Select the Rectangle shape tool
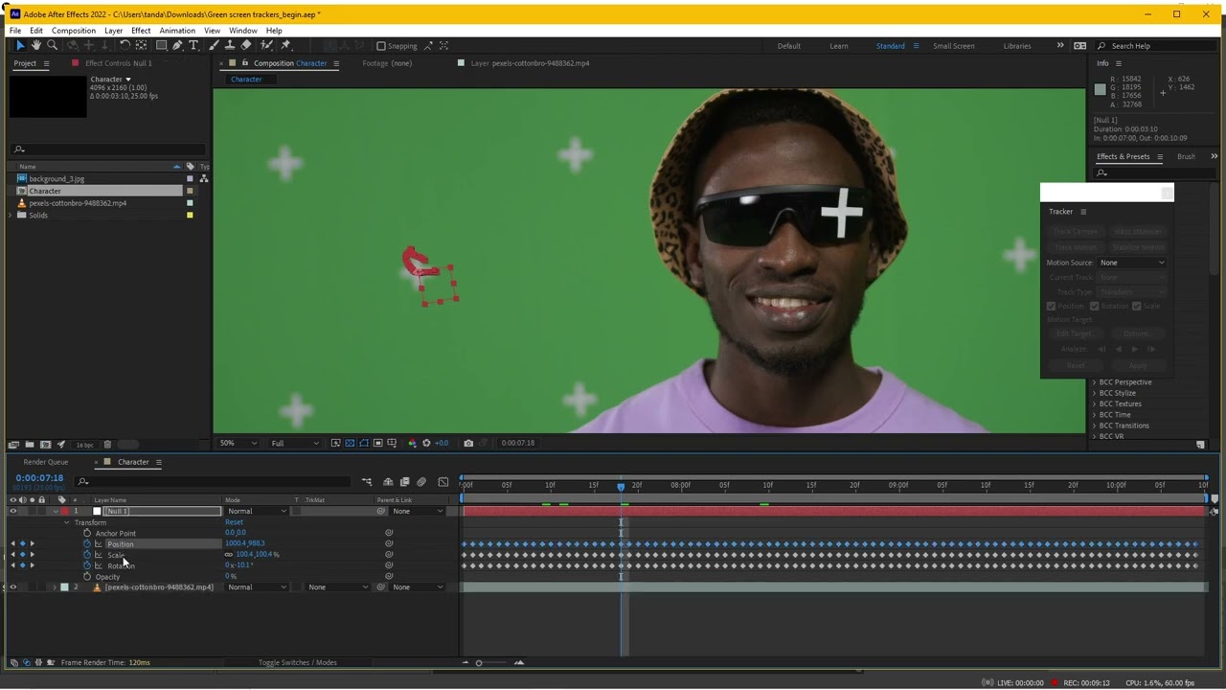This screenshot has height=690, width=1226. click(161, 45)
